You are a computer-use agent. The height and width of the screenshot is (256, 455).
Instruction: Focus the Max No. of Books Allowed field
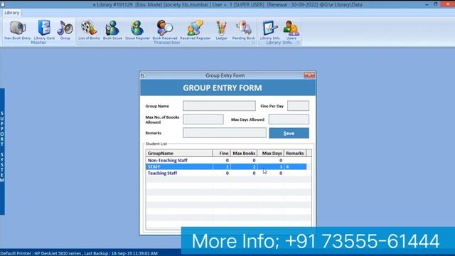[x=203, y=119]
